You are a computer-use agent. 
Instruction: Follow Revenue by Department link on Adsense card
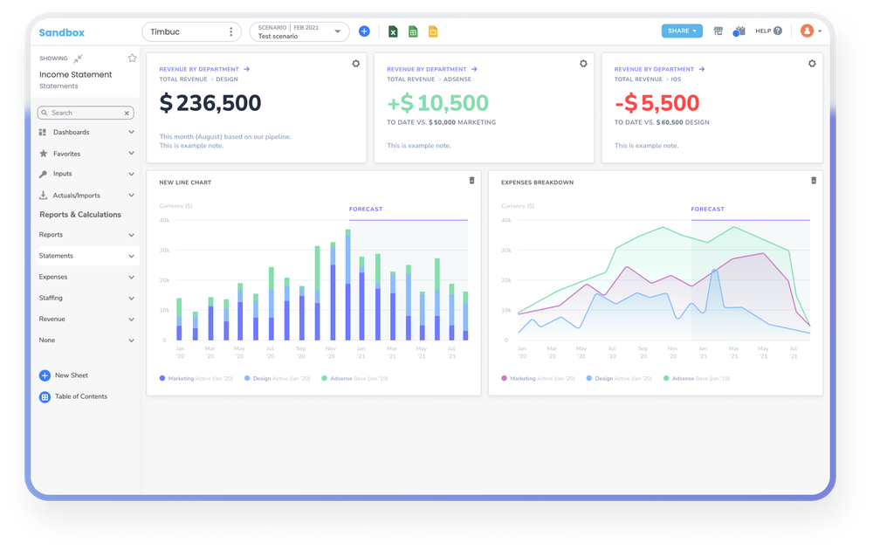click(432, 69)
